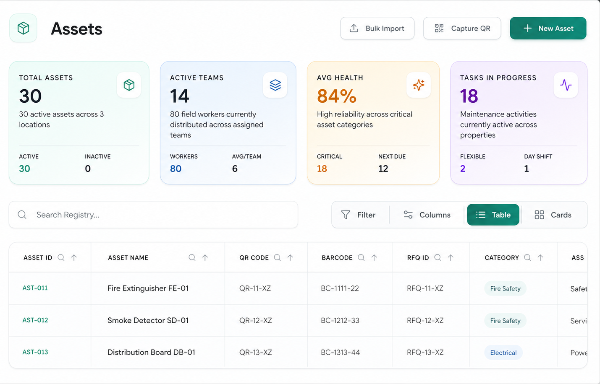Click QR code QR-13-XZ
This screenshot has width=600, height=384.
(256, 352)
